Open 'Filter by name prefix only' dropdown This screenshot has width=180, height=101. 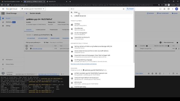pyautogui.click(x=33, y=42)
